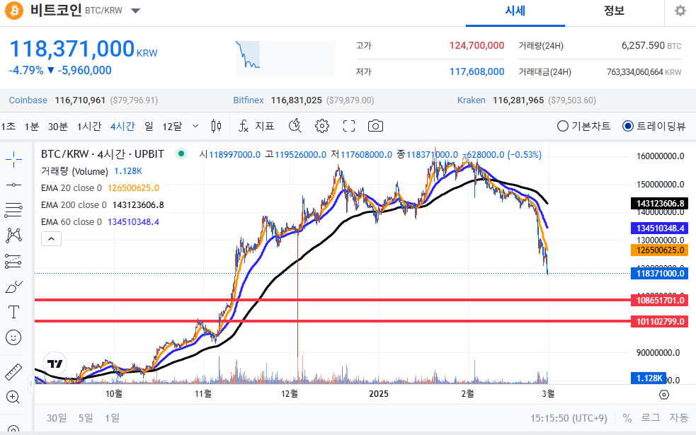Select the red line's 108651701.0 price label

660,300
